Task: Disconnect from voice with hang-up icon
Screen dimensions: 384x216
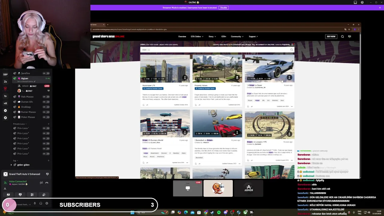Action: 47,183
